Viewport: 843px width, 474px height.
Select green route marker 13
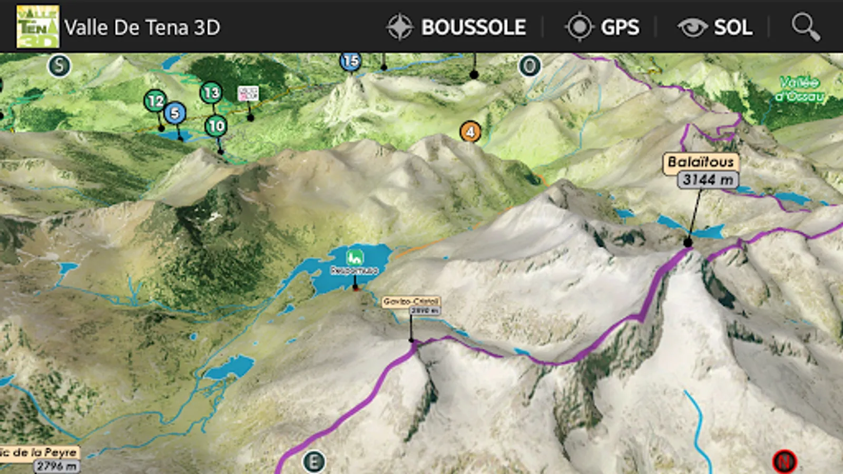coord(211,93)
